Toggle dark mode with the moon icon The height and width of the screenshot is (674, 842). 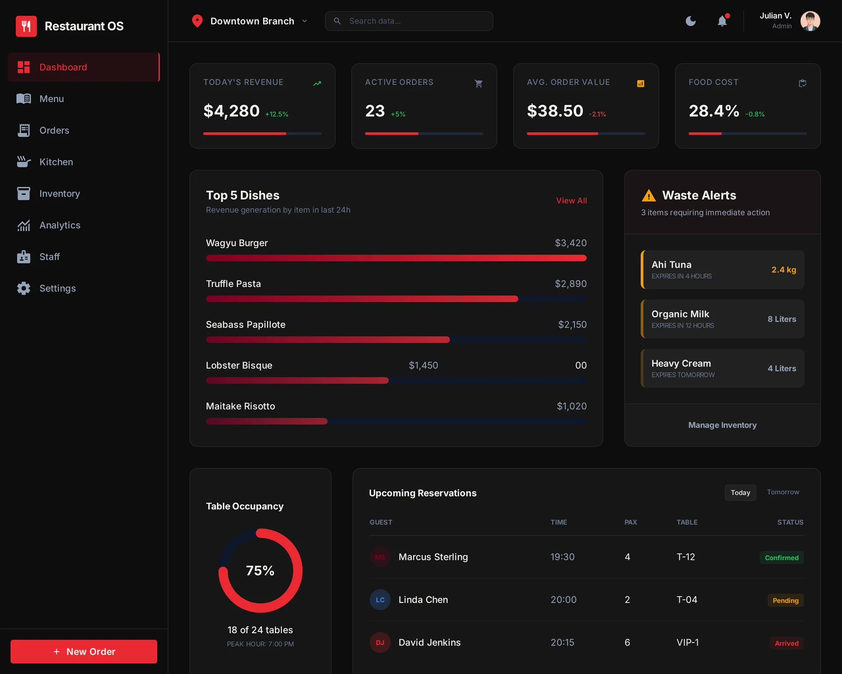[691, 21]
